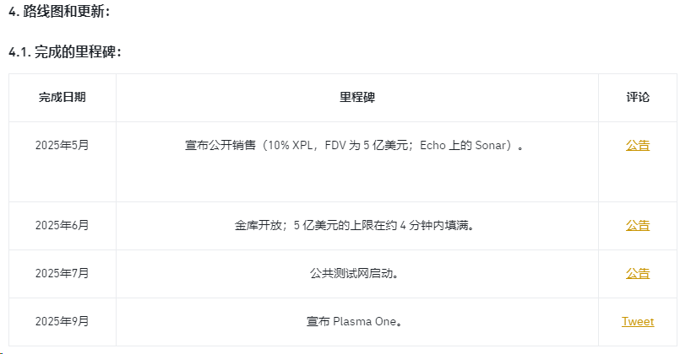
Task: Click the 4. 路线图和更新 heading
Action: 58,12
